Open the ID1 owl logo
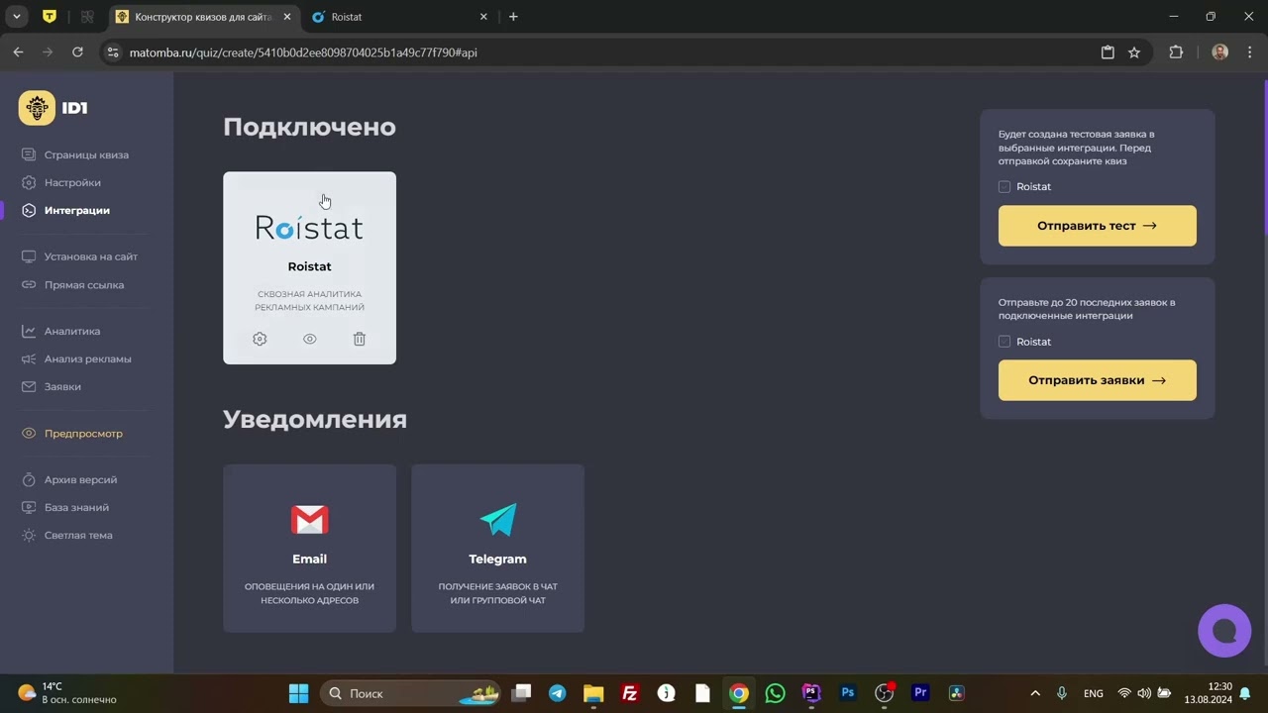The width and height of the screenshot is (1268, 713). click(x=37, y=108)
